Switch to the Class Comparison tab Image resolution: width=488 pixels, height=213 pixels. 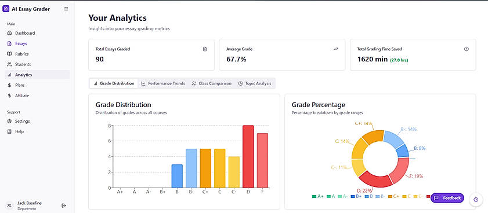[x=211, y=83]
